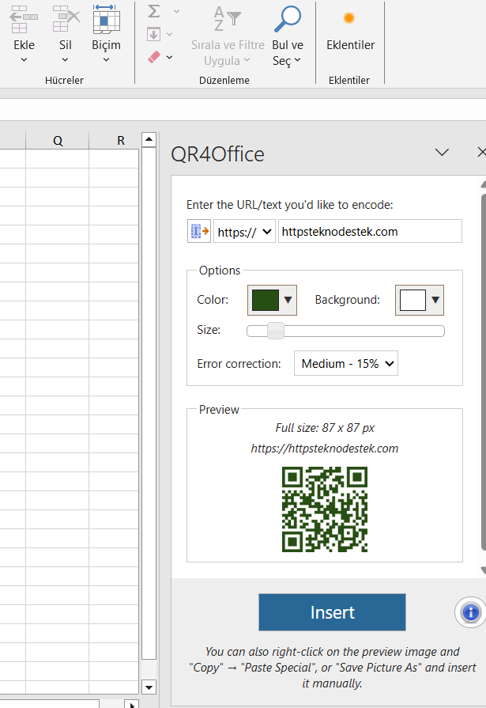
Task: Expand the Clear eraser dropdown arrow
Action: pos(169,57)
